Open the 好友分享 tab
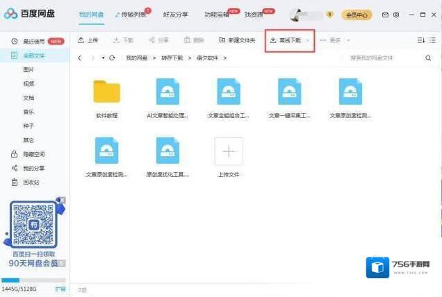 [175, 15]
